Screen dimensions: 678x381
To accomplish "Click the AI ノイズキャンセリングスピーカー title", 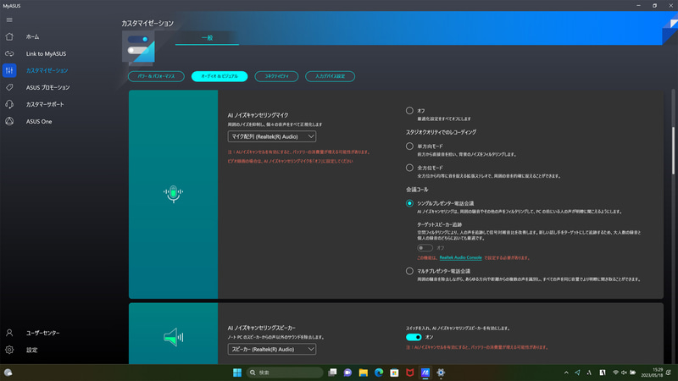I will click(x=262, y=328).
